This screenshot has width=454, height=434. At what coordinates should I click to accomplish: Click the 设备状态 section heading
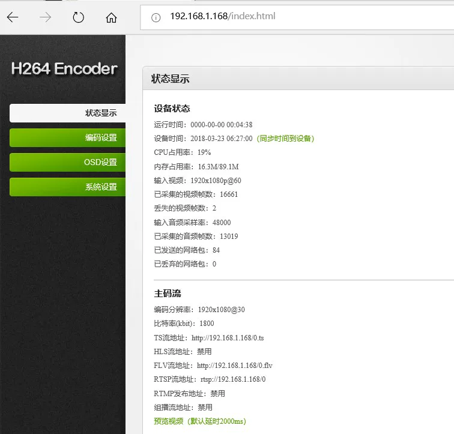172,109
